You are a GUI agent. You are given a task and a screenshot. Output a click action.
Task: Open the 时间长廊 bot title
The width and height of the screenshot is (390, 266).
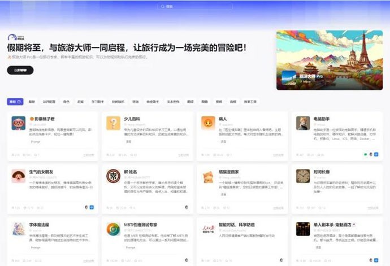point(322,172)
